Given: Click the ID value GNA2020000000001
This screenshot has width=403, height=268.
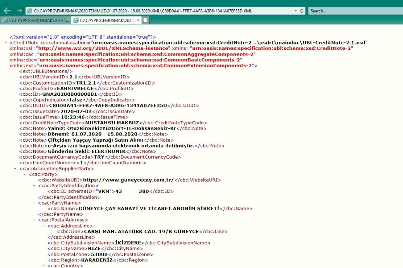Looking at the screenshot, I should (70, 94).
